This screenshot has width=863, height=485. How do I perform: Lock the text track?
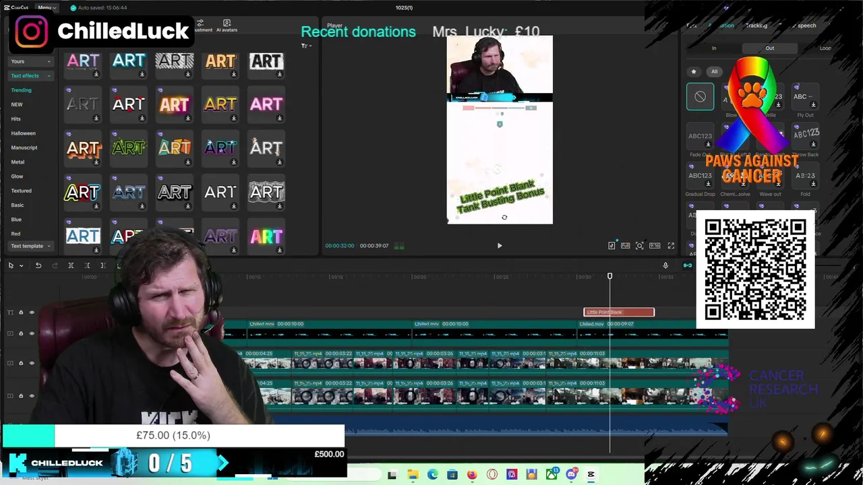coord(21,313)
